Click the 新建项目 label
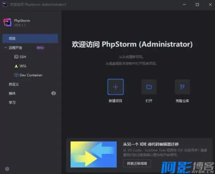The height and width of the screenshot is (174, 215). click(115, 101)
